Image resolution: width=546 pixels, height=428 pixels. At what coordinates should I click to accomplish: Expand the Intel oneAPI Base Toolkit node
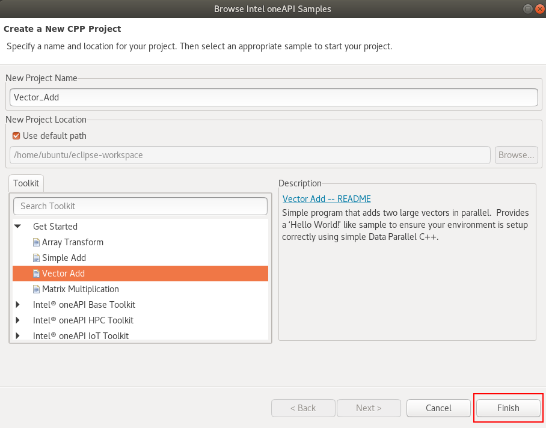[18, 305]
